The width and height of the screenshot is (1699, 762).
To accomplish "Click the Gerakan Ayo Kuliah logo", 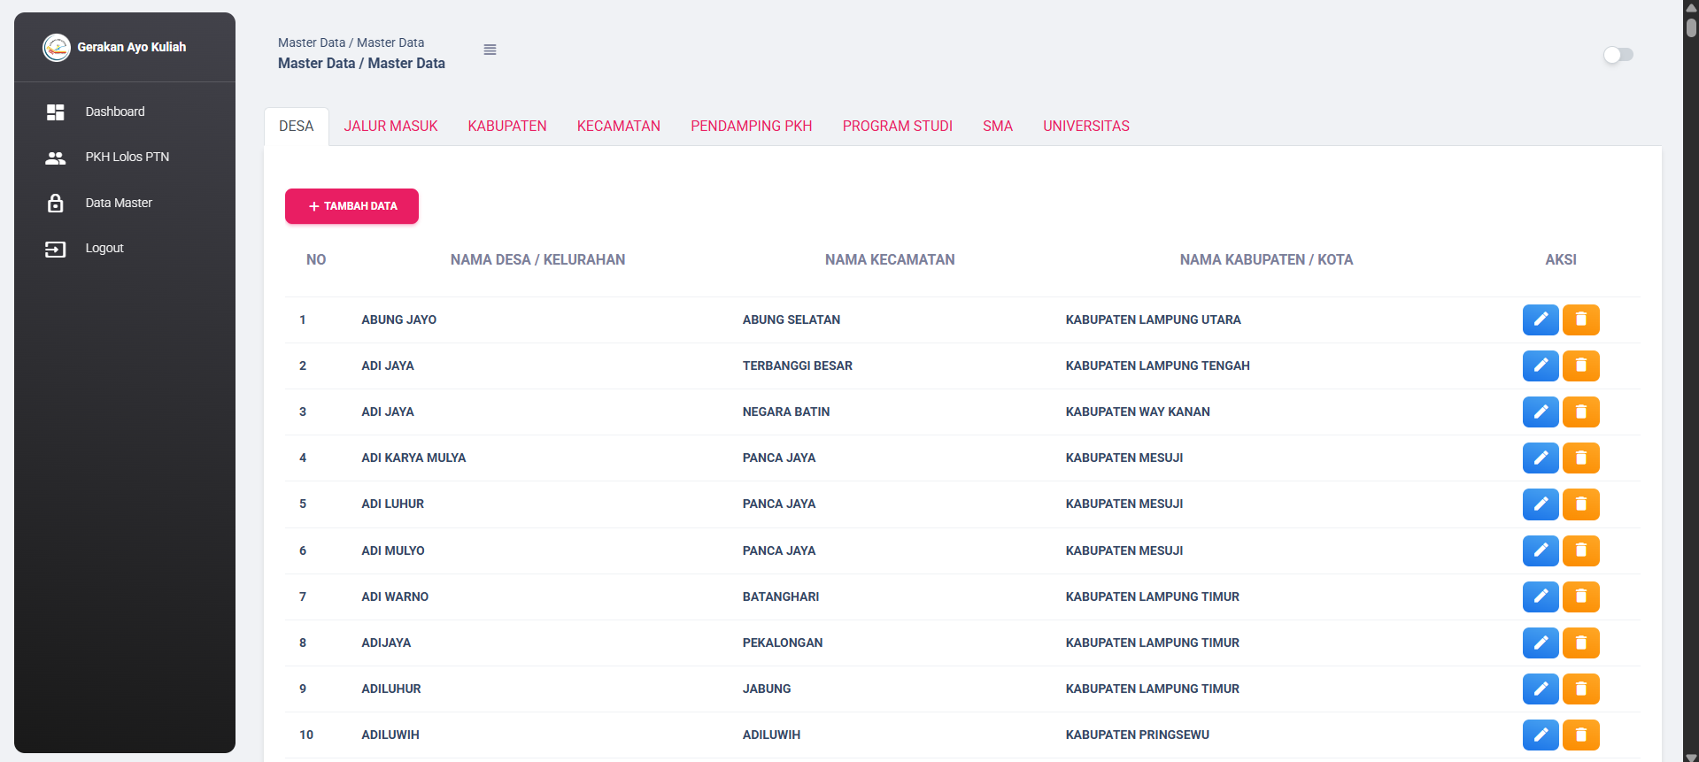I will tap(57, 47).
